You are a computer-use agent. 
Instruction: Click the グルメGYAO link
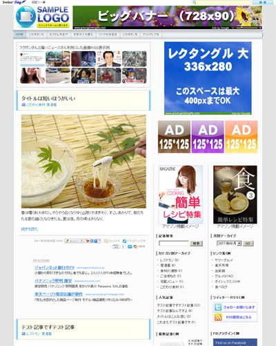coord(224,276)
